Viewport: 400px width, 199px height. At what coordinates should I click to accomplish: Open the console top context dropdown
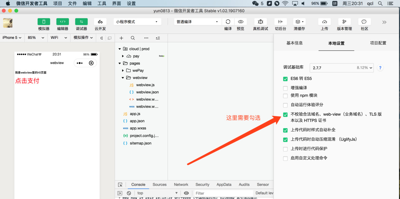click(x=157, y=193)
